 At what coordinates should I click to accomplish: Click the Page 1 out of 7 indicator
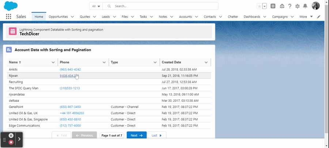pos(111,136)
